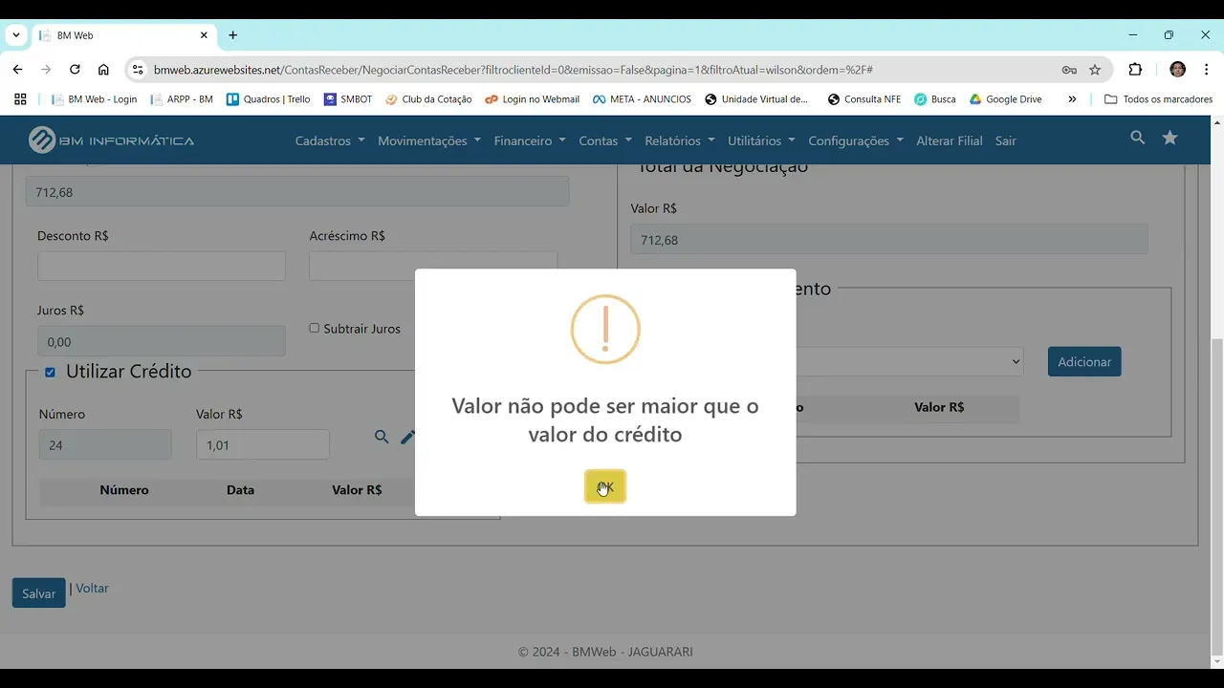1224x688 pixels.
Task: Open the Chrome three-dot menu
Action: click(x=1205, y=70)
